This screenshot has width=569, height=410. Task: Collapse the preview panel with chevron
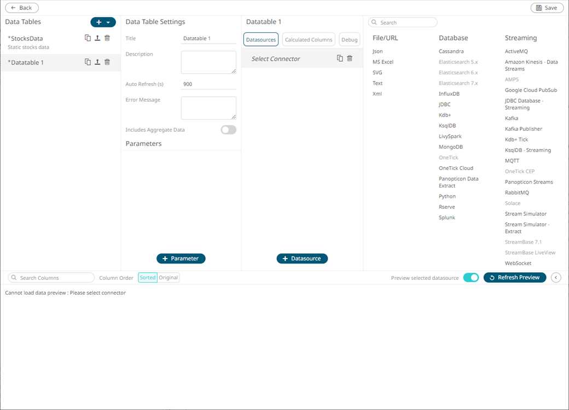[x=556, y=278]
